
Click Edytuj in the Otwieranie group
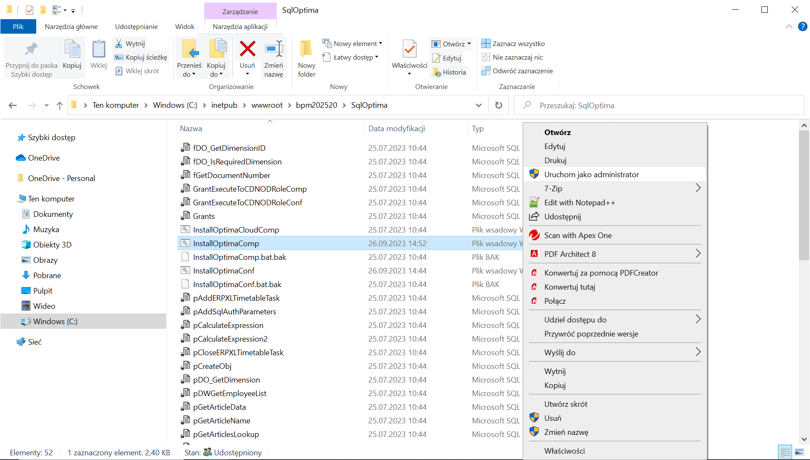[447, 58]
